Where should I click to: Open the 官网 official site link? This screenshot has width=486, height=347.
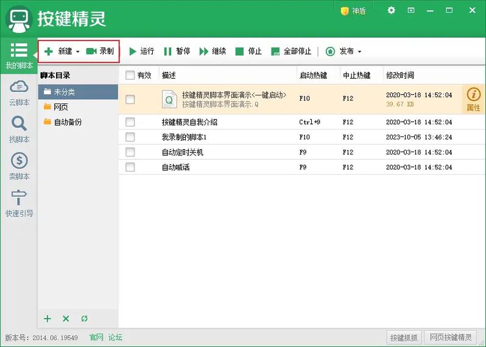[96, 337]
